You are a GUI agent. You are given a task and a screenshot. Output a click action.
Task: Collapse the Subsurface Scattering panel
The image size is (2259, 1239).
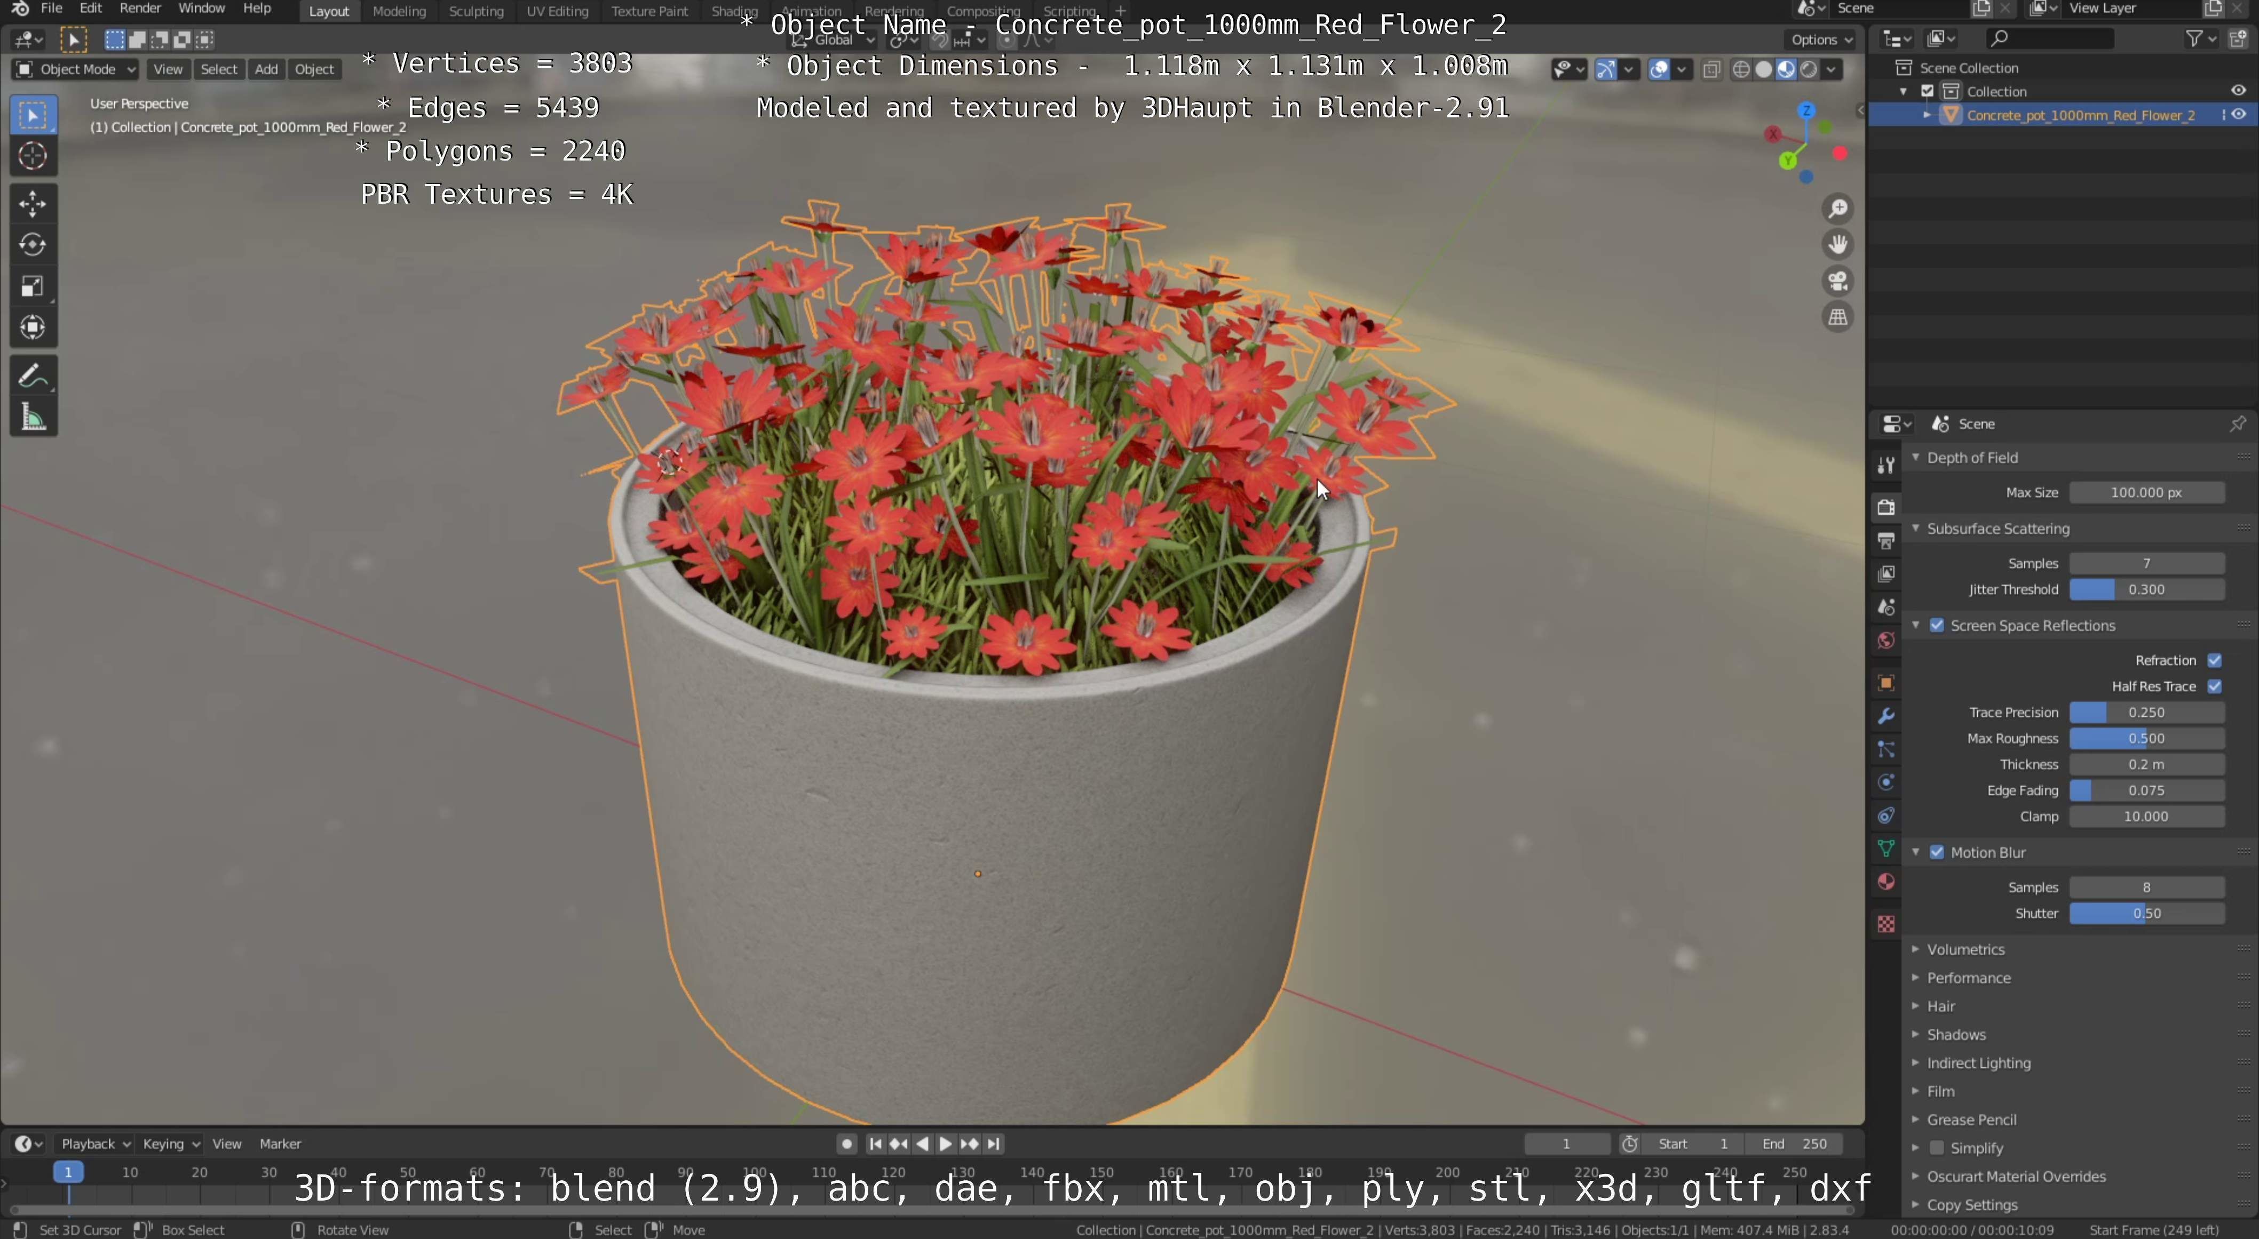coord(1998,529)
